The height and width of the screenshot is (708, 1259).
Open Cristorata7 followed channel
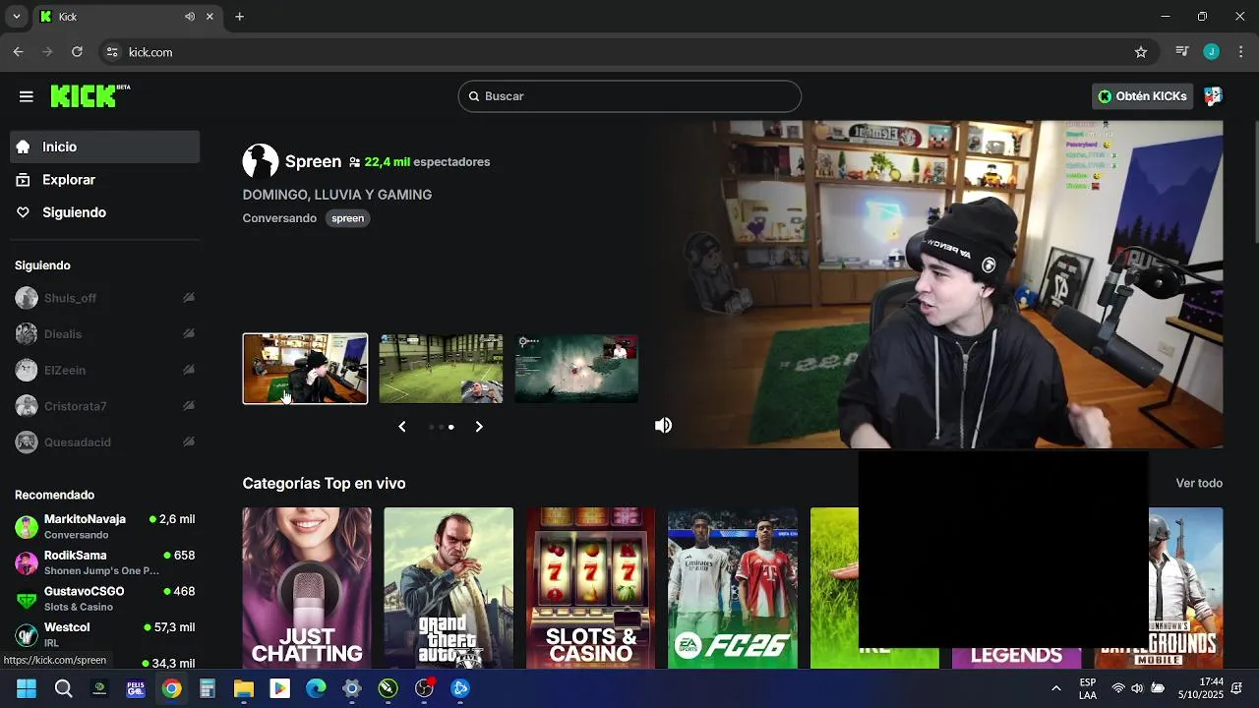[x=105, y=406]
